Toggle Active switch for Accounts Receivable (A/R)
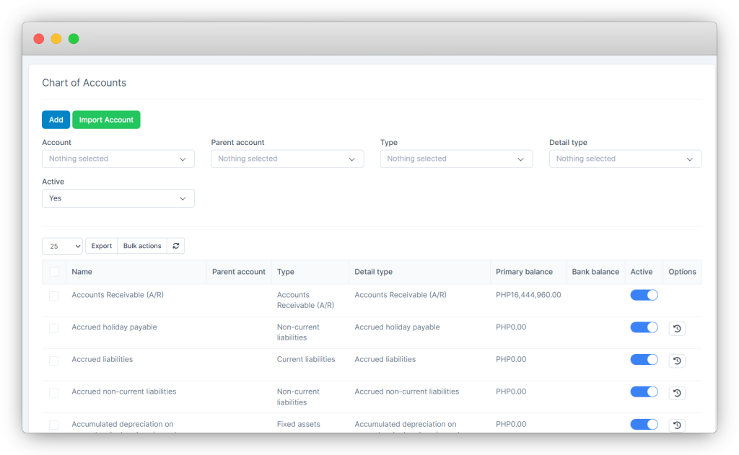Screen dimensions: 739x455 [x=644, y=295]
